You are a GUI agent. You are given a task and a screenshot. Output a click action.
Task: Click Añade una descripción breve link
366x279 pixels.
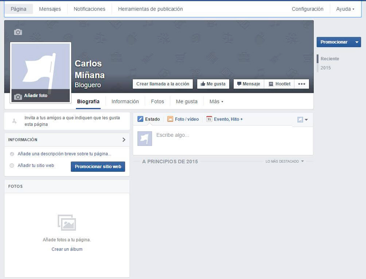coord(64,154)
